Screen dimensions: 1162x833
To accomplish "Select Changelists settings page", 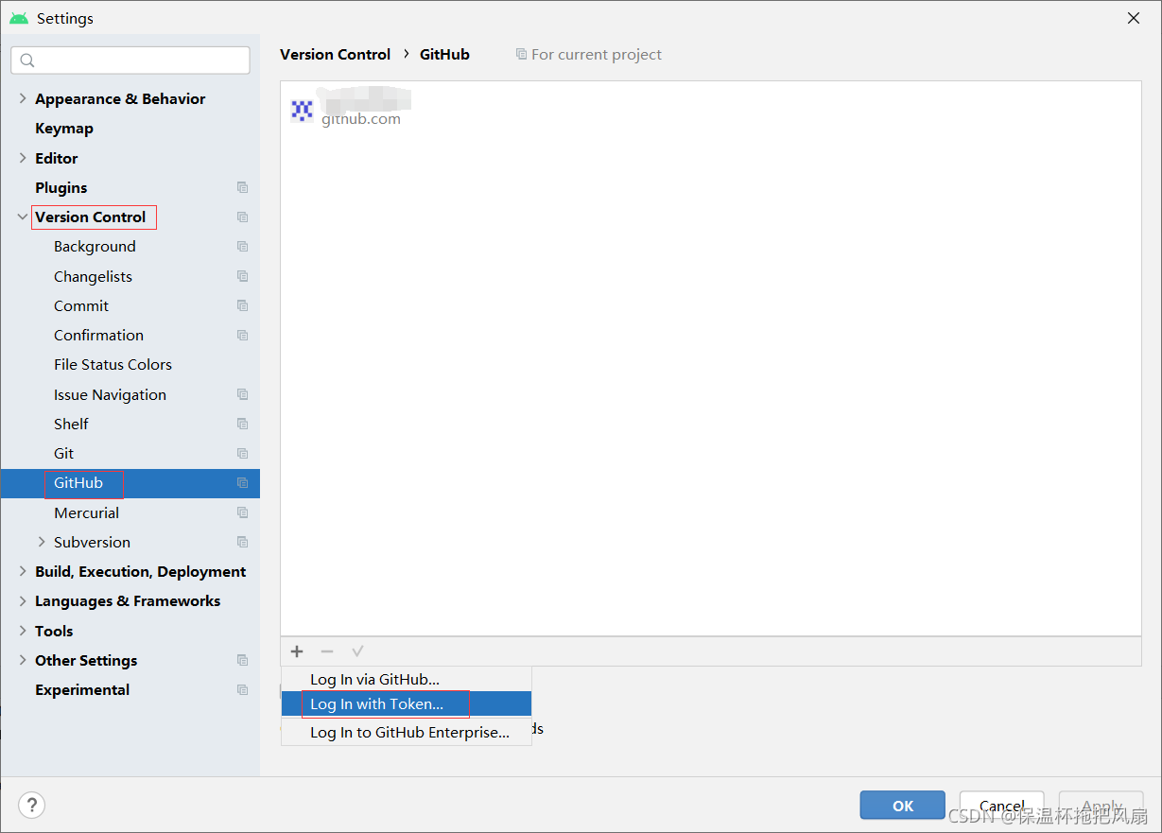I will tap(93, 276).
